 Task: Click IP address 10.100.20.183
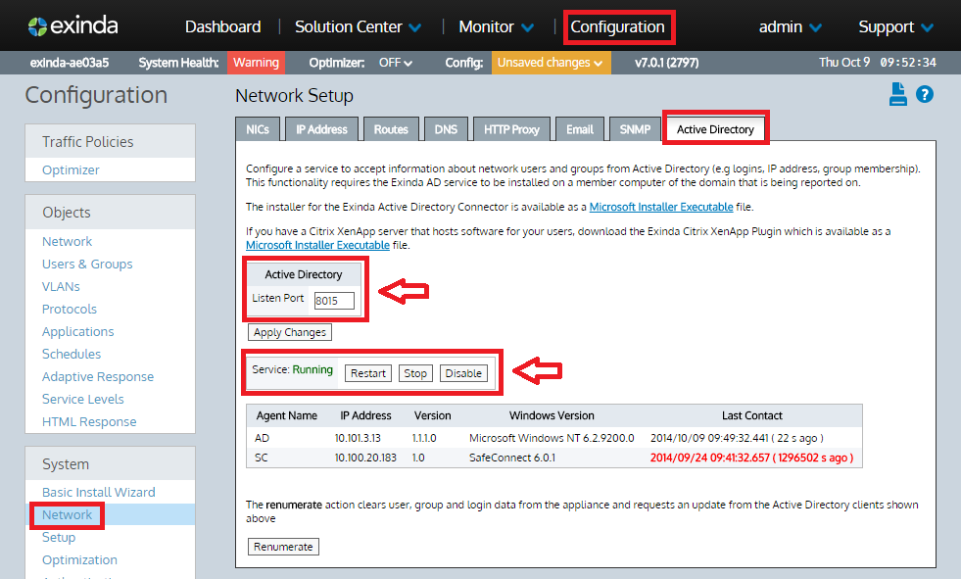pos(365,458)
